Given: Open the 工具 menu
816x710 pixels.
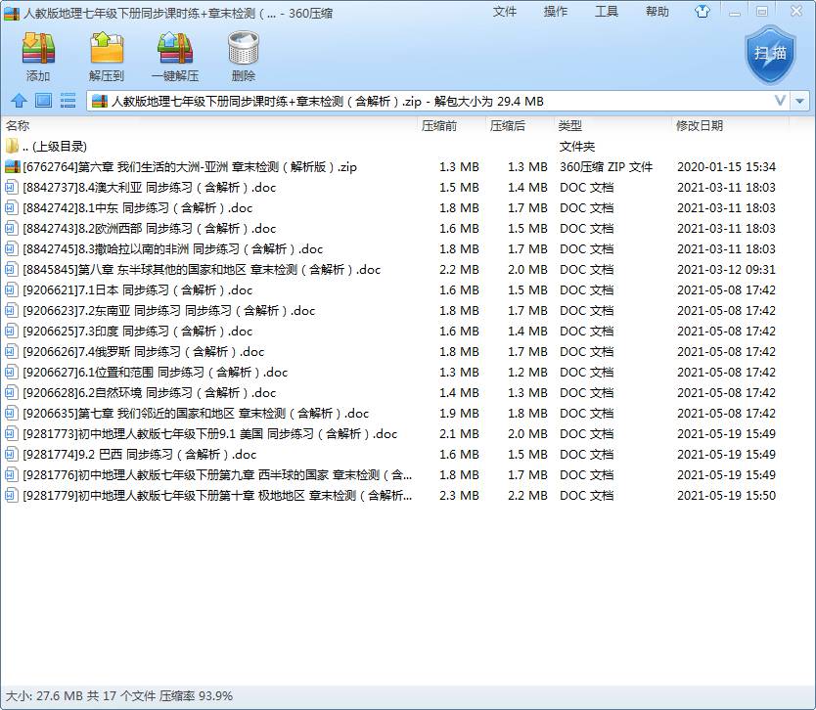Looking at the screenshot, I should [607, 12].
